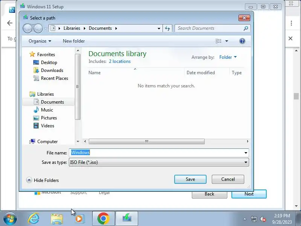The image size is (301, 226).
Task: Click the Documents breadcrumb segment
Action: (x=100, y=28)
